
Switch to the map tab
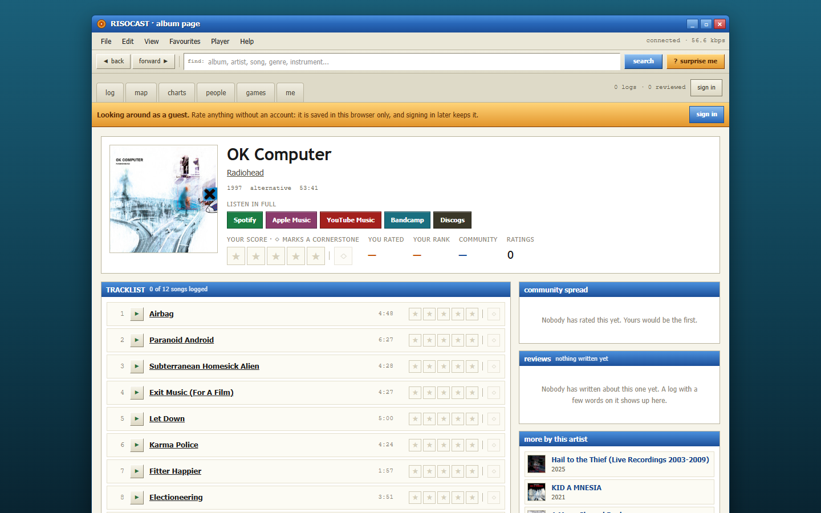pos(141,93)
